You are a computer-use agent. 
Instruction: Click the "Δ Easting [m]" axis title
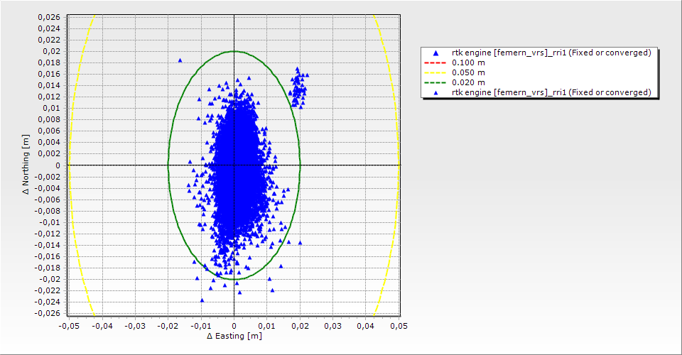(234, 336)
